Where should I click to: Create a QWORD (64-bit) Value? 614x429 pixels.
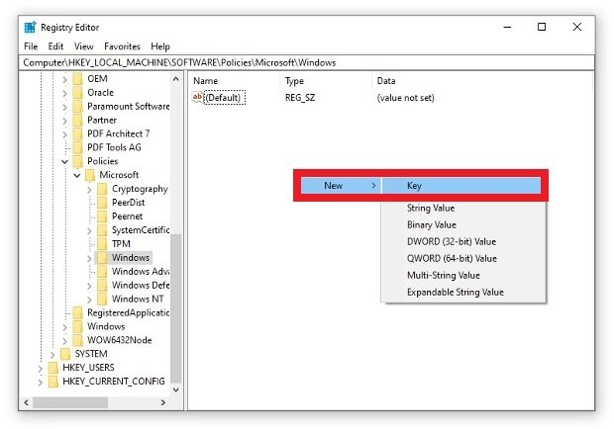click(x=452, y=258)
